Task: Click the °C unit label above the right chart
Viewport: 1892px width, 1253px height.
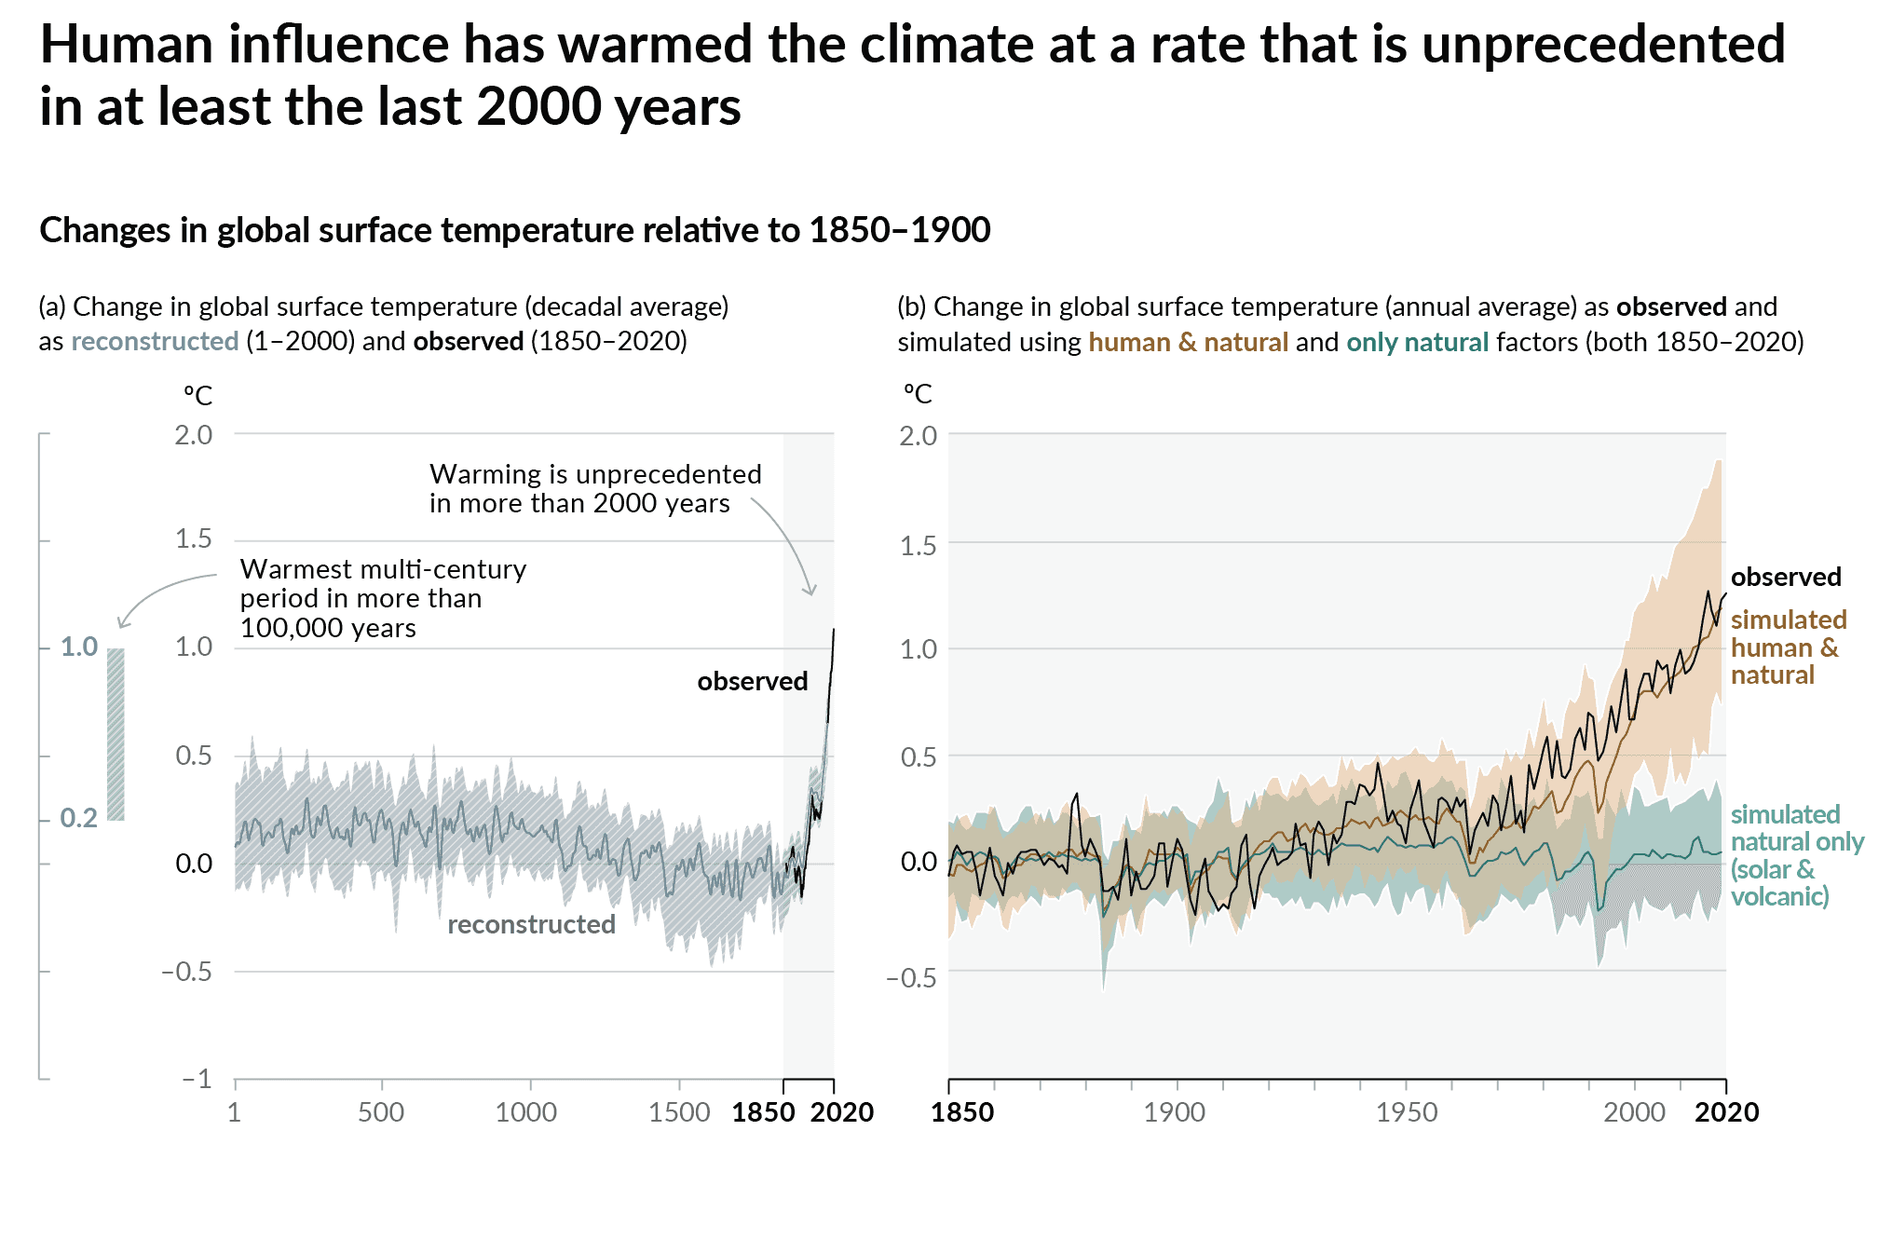Action: pyautogui.click(x=918, y=394)
